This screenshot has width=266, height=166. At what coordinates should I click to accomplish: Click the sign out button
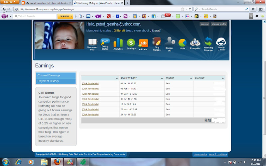pyautogui.click(x=204, y=24)
